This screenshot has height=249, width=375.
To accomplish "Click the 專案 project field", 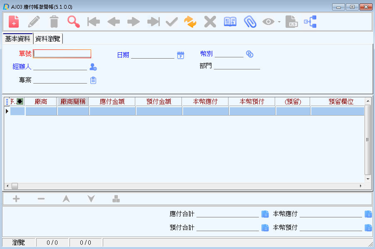I will [60, 80].
